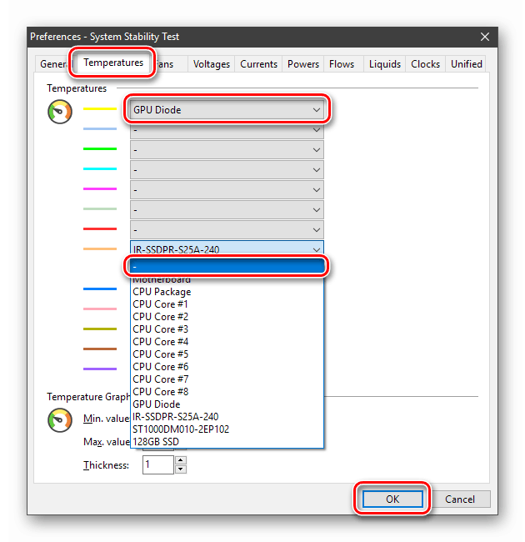This screenshot has width=525, height=542.
Task: Click the yellow line color swatch
Action: [100, 109]
